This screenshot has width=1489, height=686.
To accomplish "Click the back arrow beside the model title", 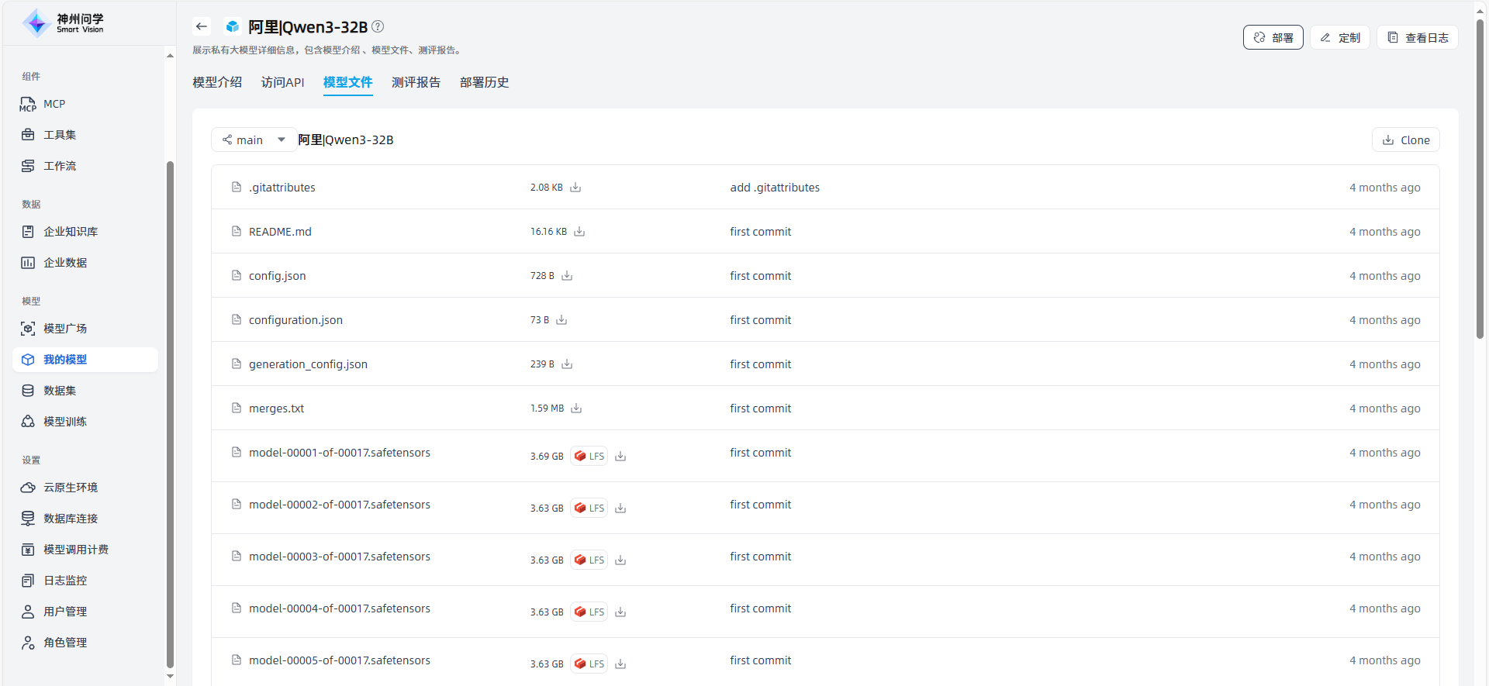I will pos(202,26).
